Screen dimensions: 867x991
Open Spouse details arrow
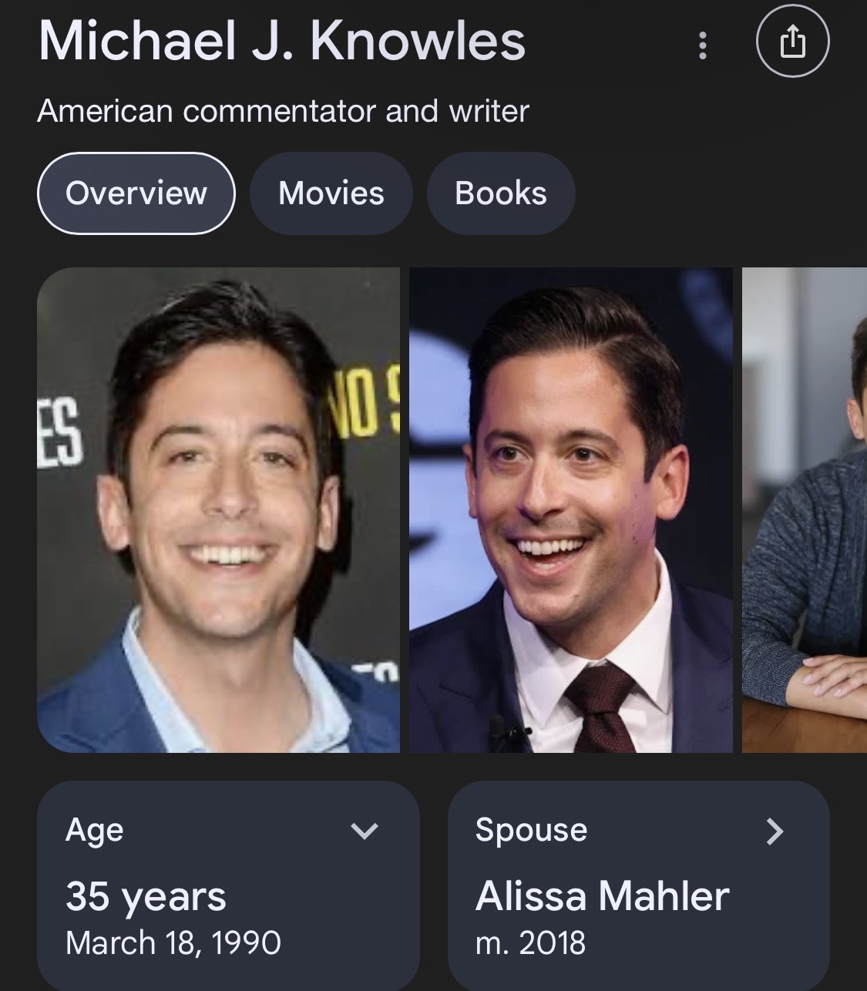[x=775, y=831]
